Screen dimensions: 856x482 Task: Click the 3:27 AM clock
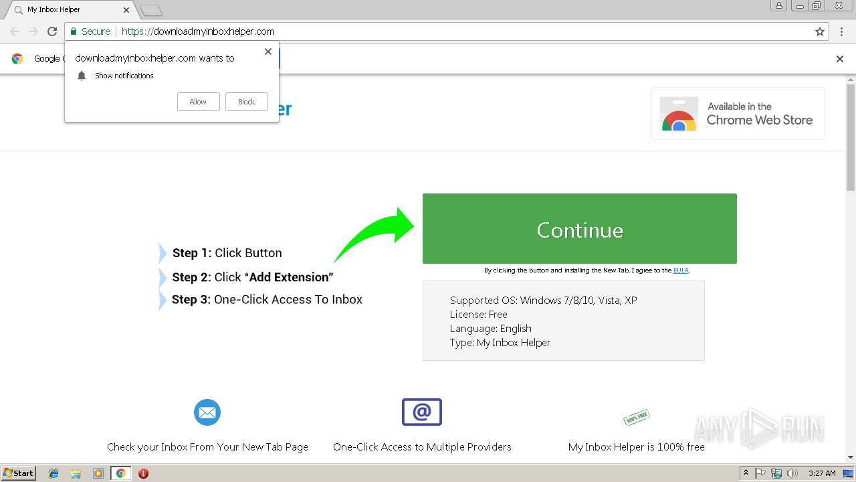tap(822, 473)
